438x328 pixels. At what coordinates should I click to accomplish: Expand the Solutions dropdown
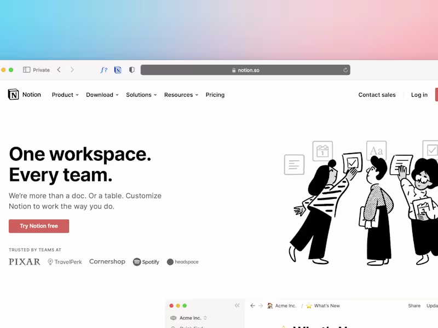141,95
